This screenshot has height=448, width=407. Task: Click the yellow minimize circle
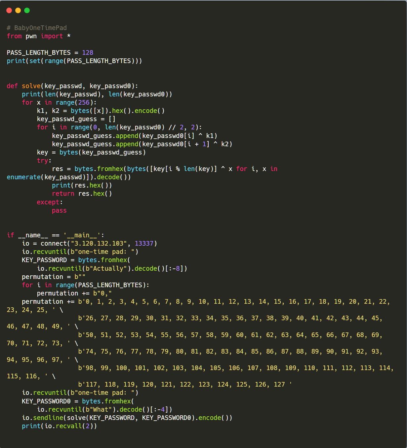coord(18,10)
